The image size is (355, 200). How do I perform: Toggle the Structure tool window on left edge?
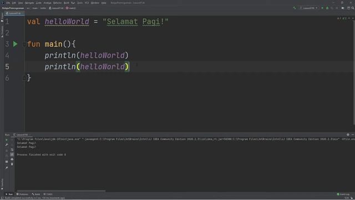click(x=2, y=32)
